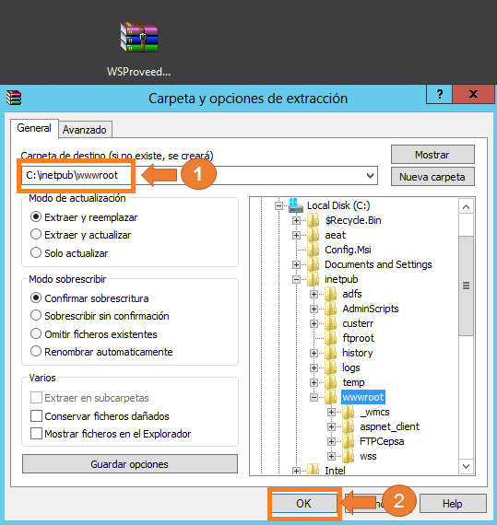Click the WinRAR icon in dialog title bar
This screenshot has height=525, width=497.
click(14, 98)
